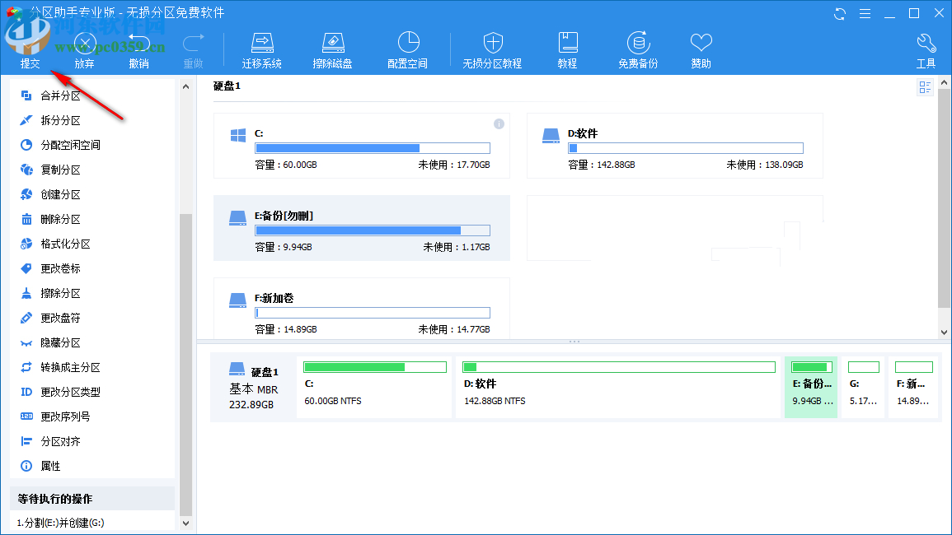Click the G: partition block in disk map

coord(863,387)
